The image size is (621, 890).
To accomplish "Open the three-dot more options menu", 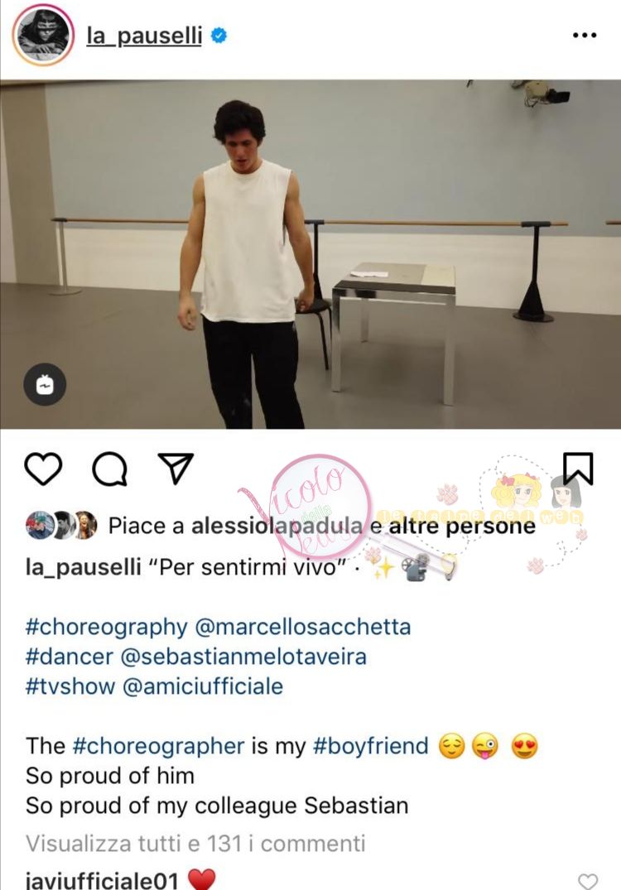I will pyautogui.click(x=585, y=36).
